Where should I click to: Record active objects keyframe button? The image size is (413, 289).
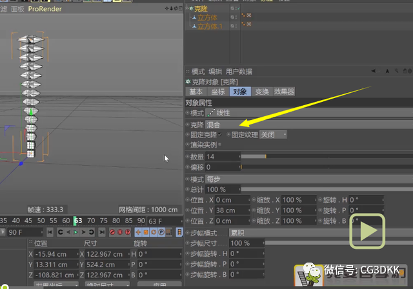click(112, 232)
